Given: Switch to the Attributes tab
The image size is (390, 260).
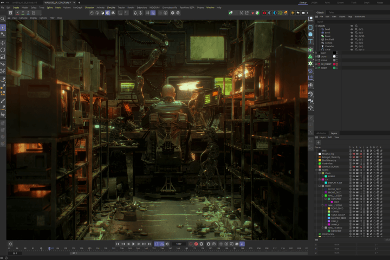Looking at the screenshot, I should click(x=321, y=133).
